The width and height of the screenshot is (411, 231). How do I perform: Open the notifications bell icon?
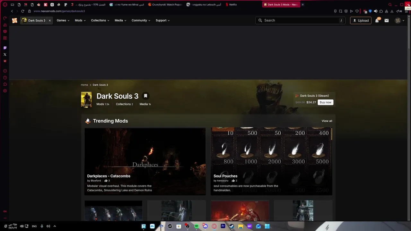coord(377,21)
